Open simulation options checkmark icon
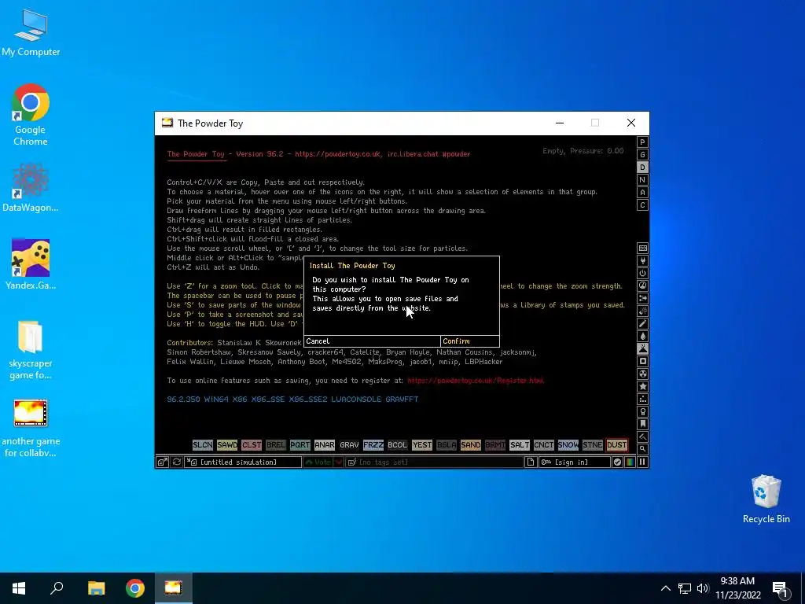This screenshot has height=604, width=805. tap(618, 462)
